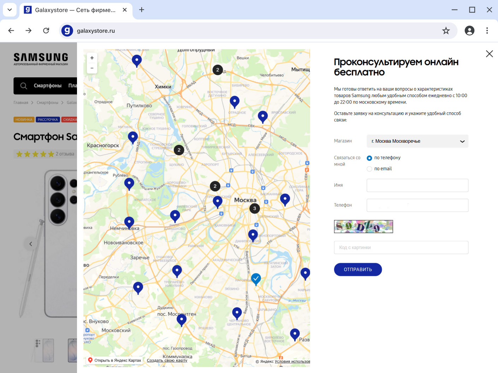
Task: Zoom out on the store map
Action: 92,68
